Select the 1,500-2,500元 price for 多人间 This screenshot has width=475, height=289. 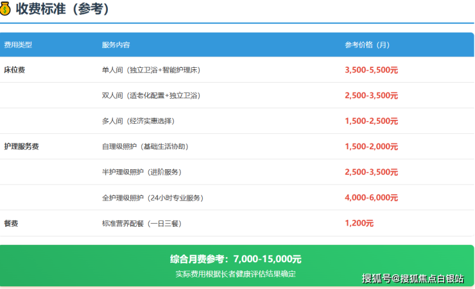[x=371, y=121]
